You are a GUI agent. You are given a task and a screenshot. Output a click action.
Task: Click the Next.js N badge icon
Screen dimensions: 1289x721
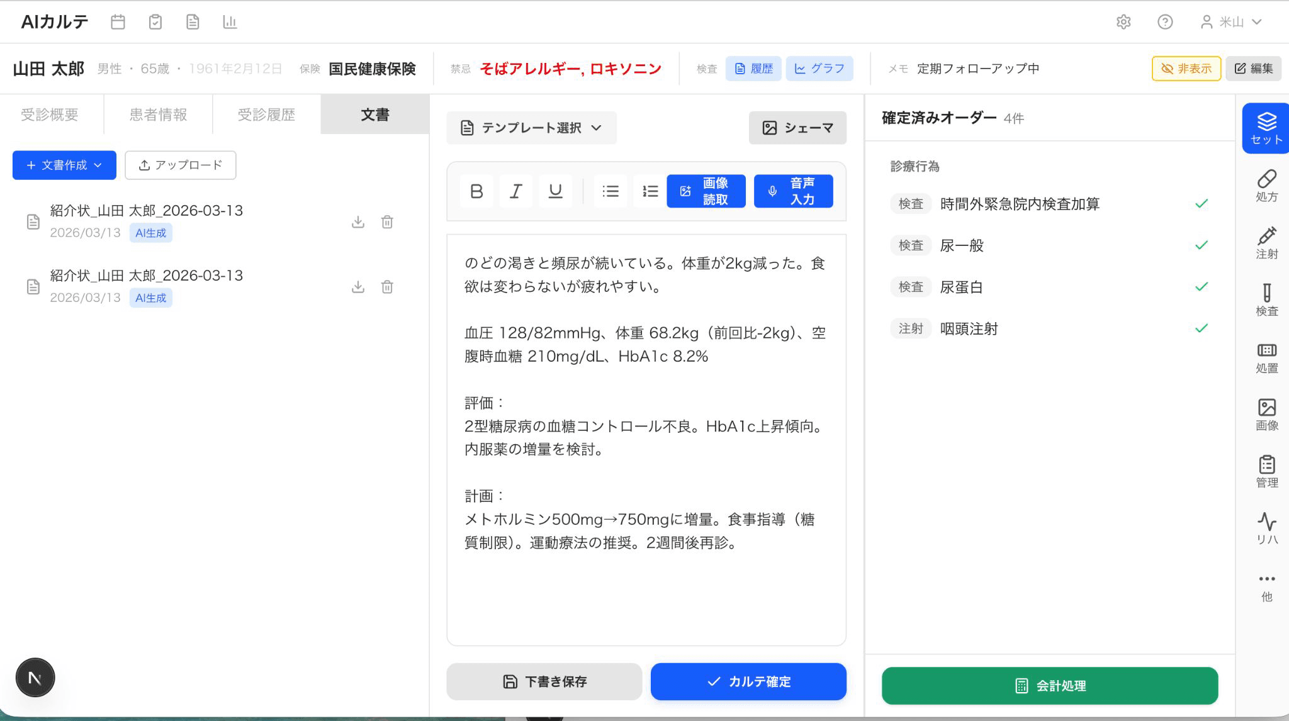35,678
